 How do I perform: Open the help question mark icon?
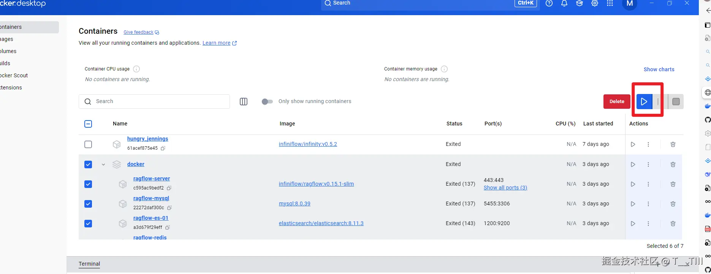click(549, 3)
